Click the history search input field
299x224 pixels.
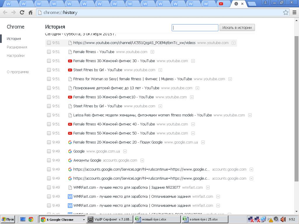click(x=195, y=28)
